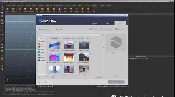The height and width of the screenshot is (97, 175).
Task: Add a Cone object from the shelf
Action: 60,9
